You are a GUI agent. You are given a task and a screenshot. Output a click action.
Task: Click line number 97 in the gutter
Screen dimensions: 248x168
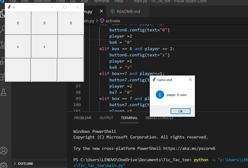pyautogui.click(x=78, y=86)
